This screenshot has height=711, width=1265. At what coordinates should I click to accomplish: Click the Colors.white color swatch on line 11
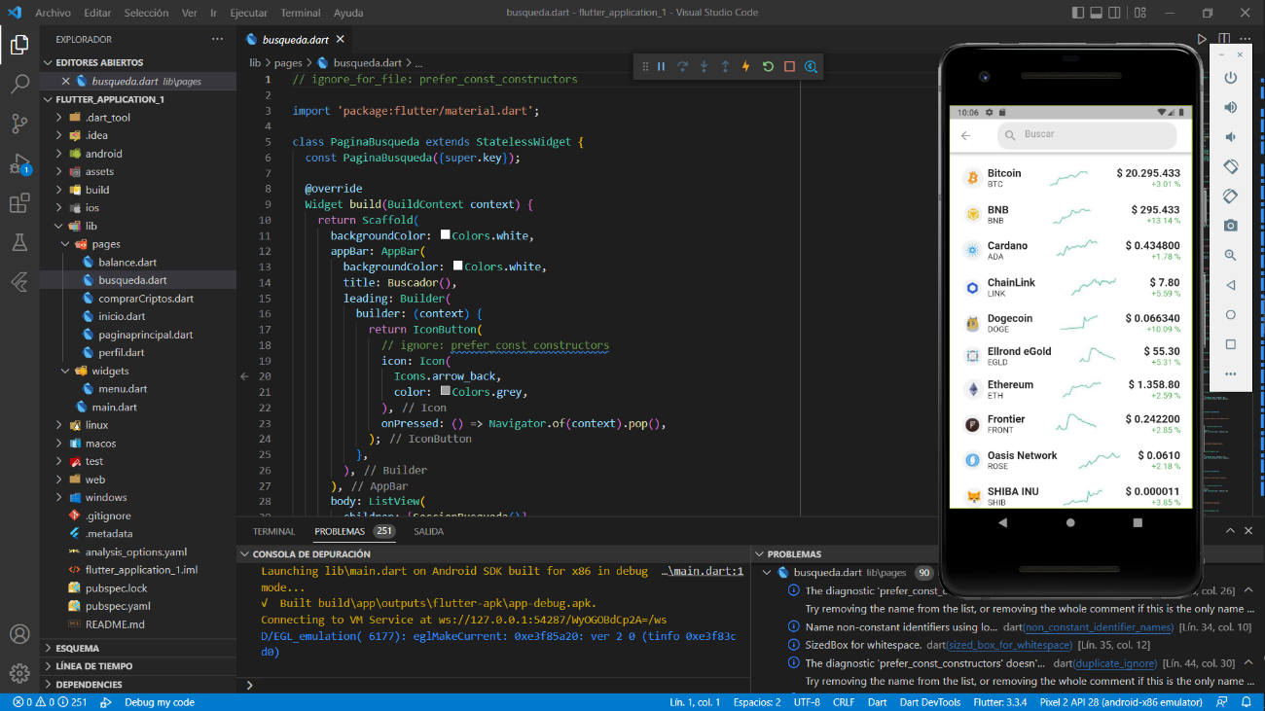pos(445,234)
